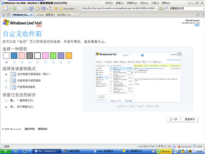Click the orange heart favorites icon
This screenshot has width=205, height=154.
56,8
